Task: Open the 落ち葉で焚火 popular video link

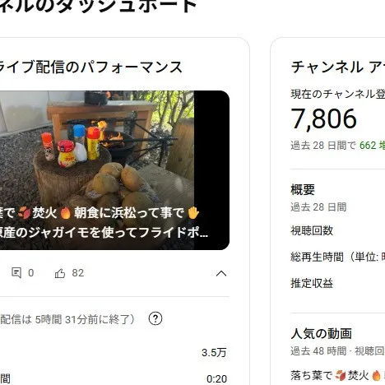Action: (338, 375)
